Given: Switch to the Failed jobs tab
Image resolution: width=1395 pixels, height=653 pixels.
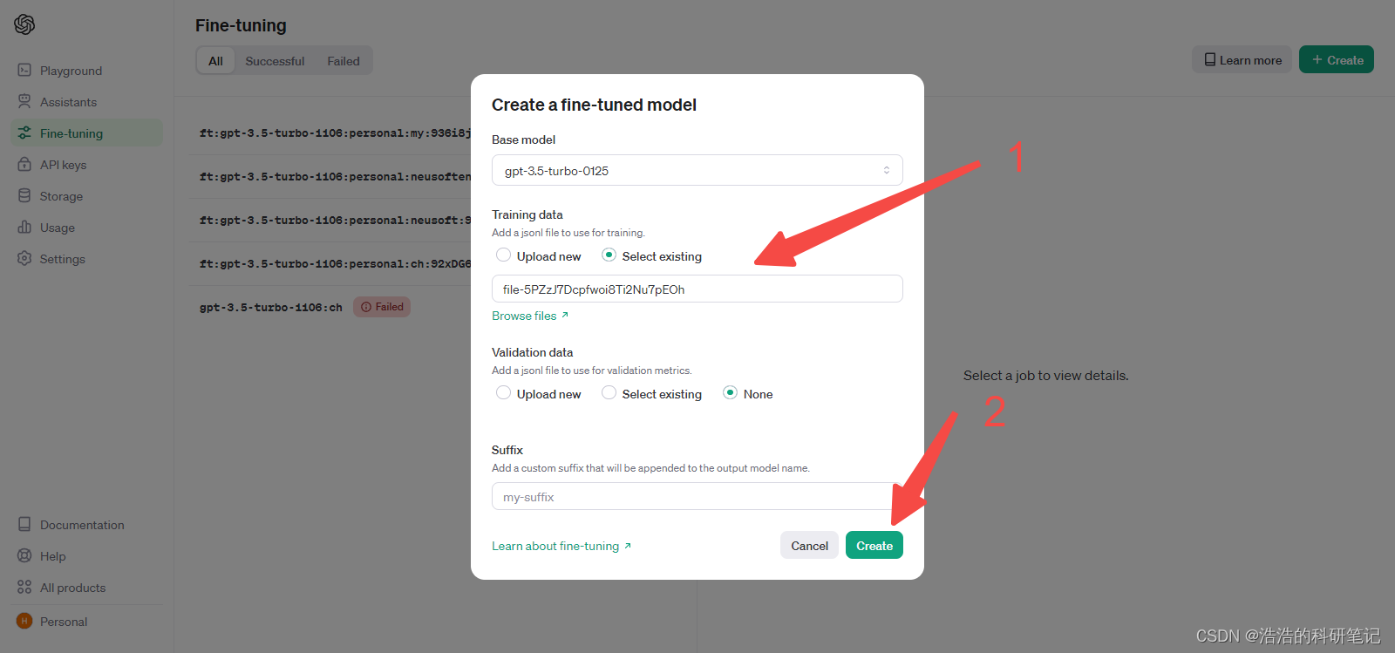Looking at the screenshot, I should click(344, 61).
